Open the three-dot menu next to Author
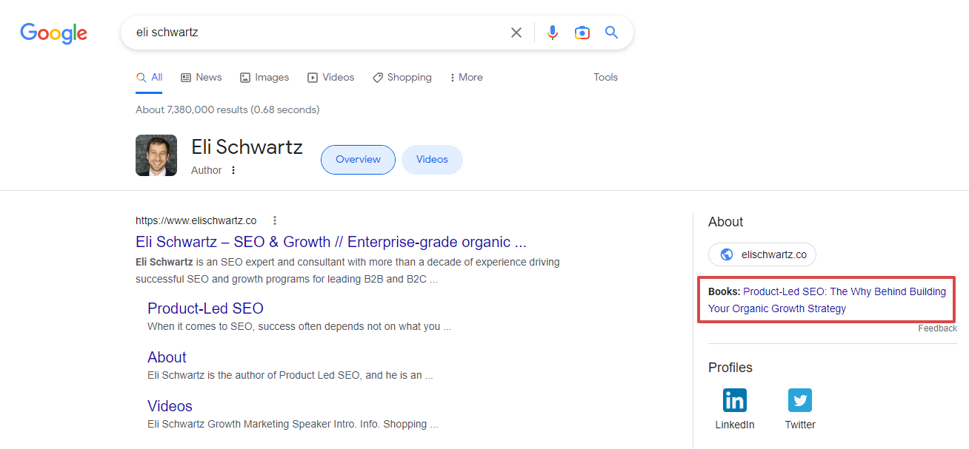Screen dimensions: 969x449 233,170
